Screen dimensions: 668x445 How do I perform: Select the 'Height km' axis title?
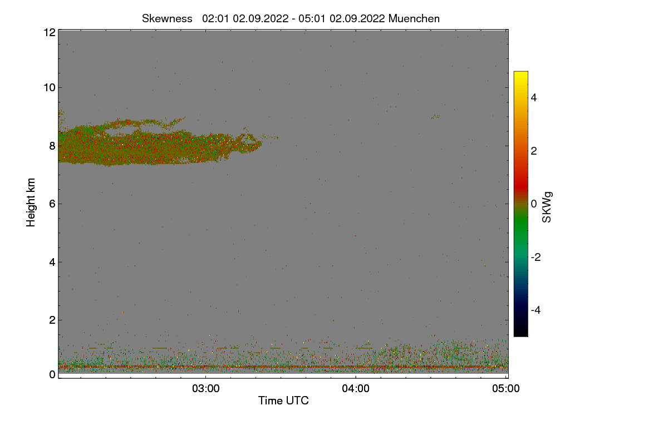tap(32, 202)
